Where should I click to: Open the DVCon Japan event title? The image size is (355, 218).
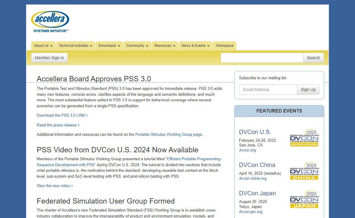pyautogui.click(x=257, y=193)
